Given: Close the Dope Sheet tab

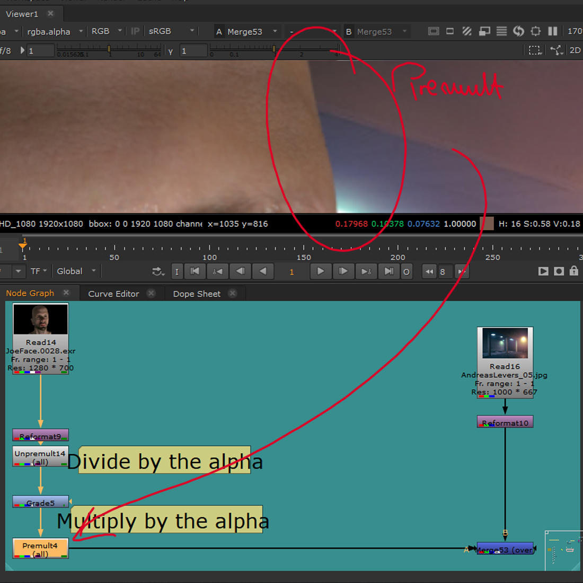Looking at the screenshot, I should 232,294.
